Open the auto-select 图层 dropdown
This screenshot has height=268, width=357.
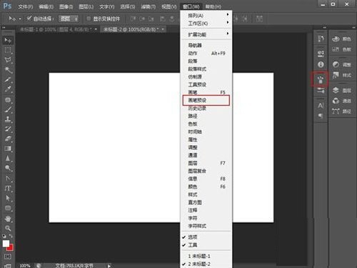69,19
